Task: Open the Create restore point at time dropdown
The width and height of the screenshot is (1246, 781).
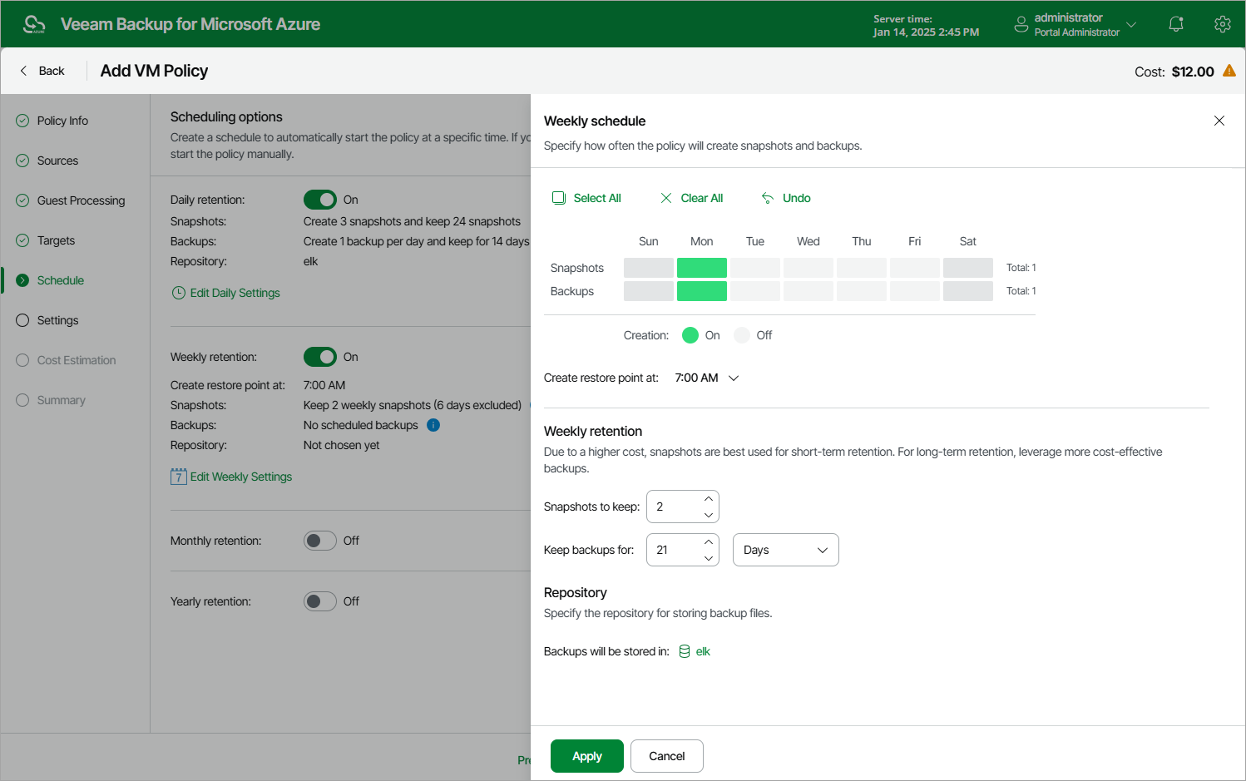Action: click(x=707, y=378)
